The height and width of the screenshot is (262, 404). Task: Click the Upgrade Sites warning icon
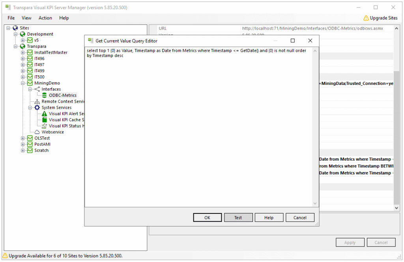tap(366, 18)
